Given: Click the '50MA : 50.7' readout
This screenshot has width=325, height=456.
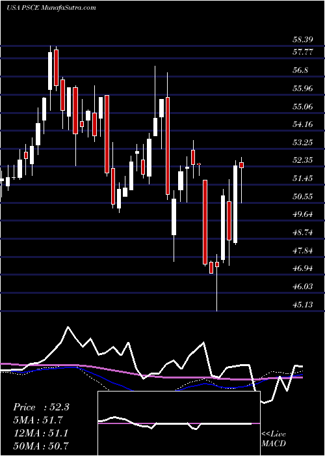Looking at the screenshot, I should [x=41, y=446].
